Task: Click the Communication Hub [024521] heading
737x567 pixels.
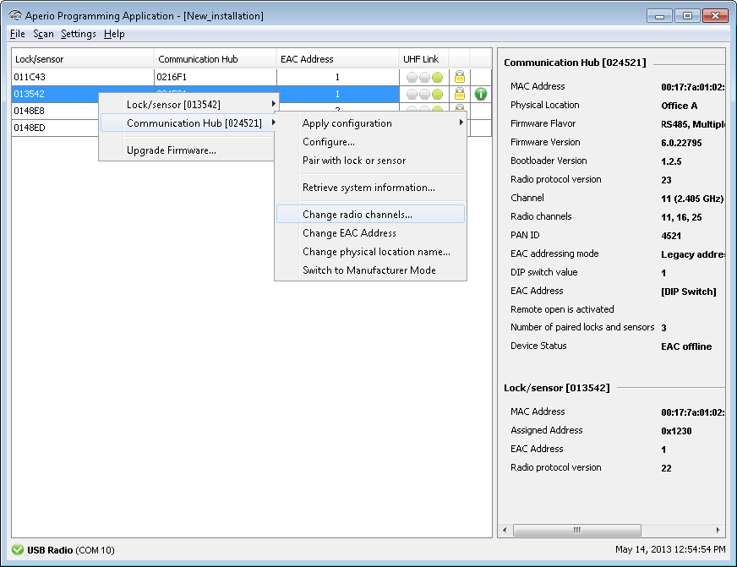Action: coord(575,63)
